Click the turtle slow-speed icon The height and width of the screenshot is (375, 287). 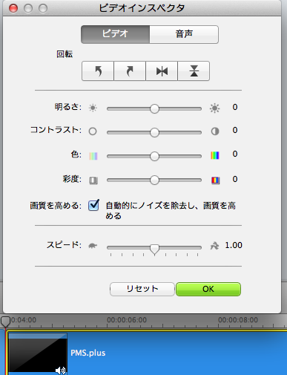pos(93,246)
